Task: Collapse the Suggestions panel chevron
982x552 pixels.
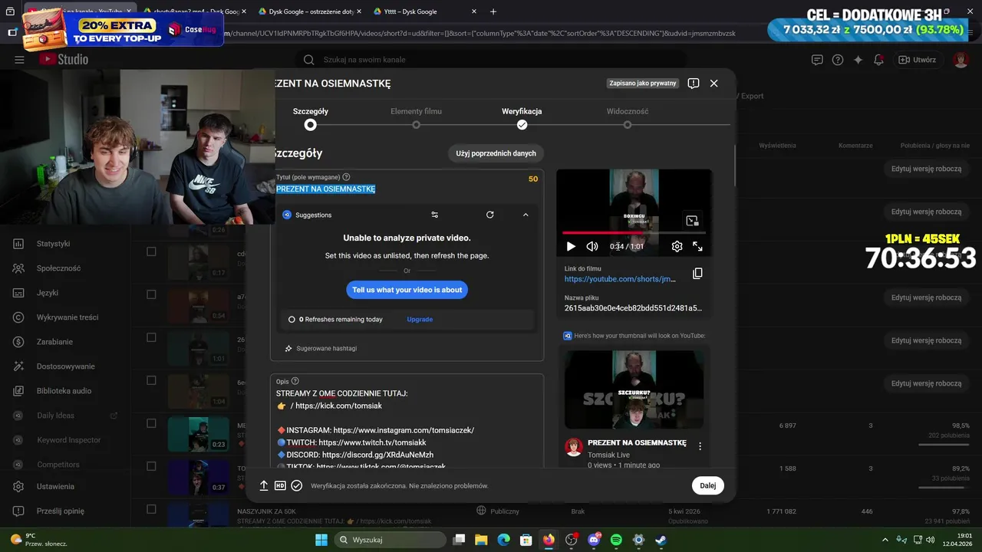Action: [x=526, y=215]
